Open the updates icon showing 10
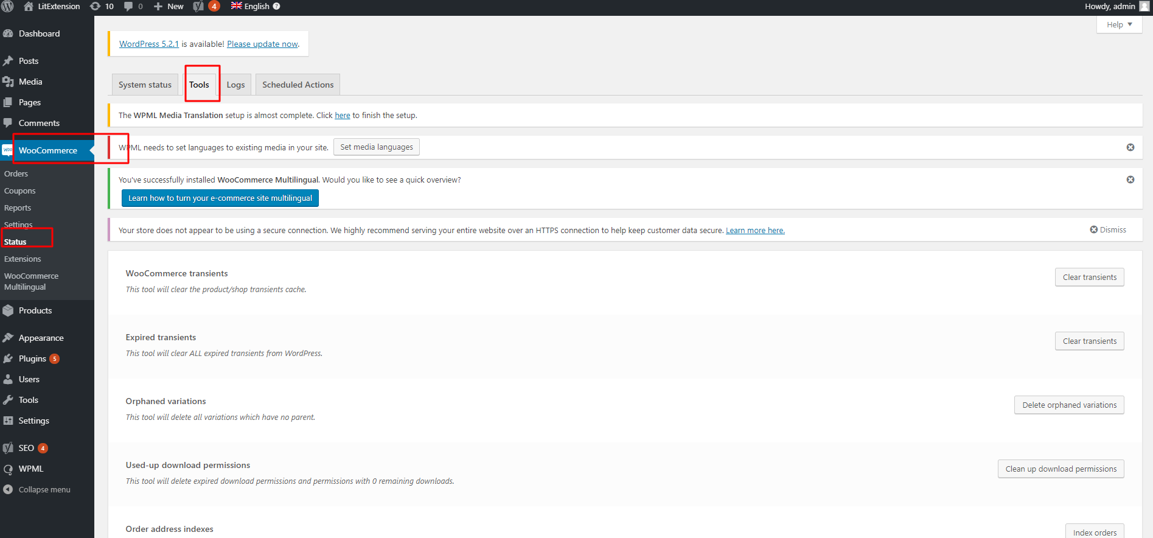The width and height of the screenshot is (1153, 538). tap(95, 6)
